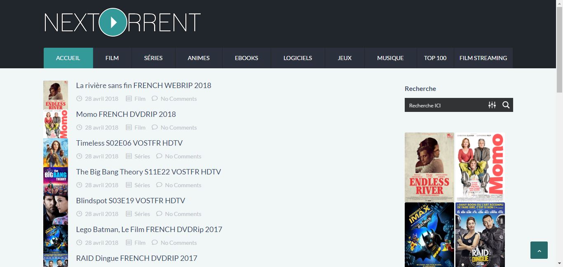Click the Recherche ICI search field
Screen dimensions: 563x267
445,105
